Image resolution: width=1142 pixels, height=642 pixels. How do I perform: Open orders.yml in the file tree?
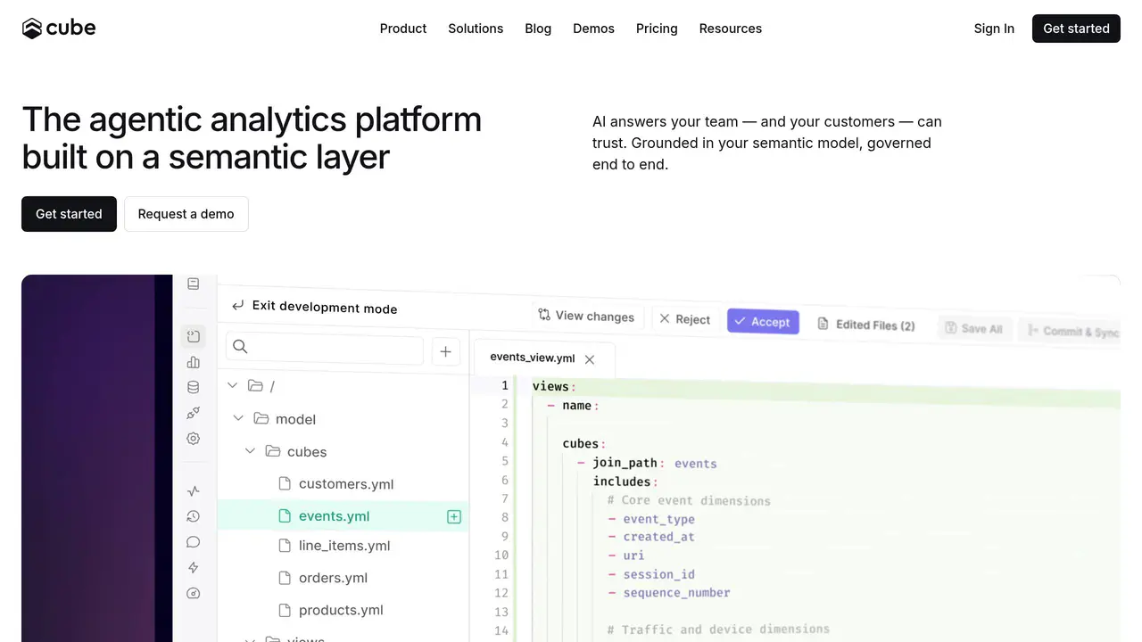click(333, 578)
